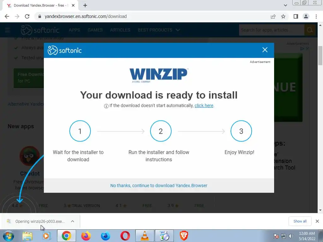Open the Chedot app name link
This screenshot has height=242, width=323.
point(30,174)
